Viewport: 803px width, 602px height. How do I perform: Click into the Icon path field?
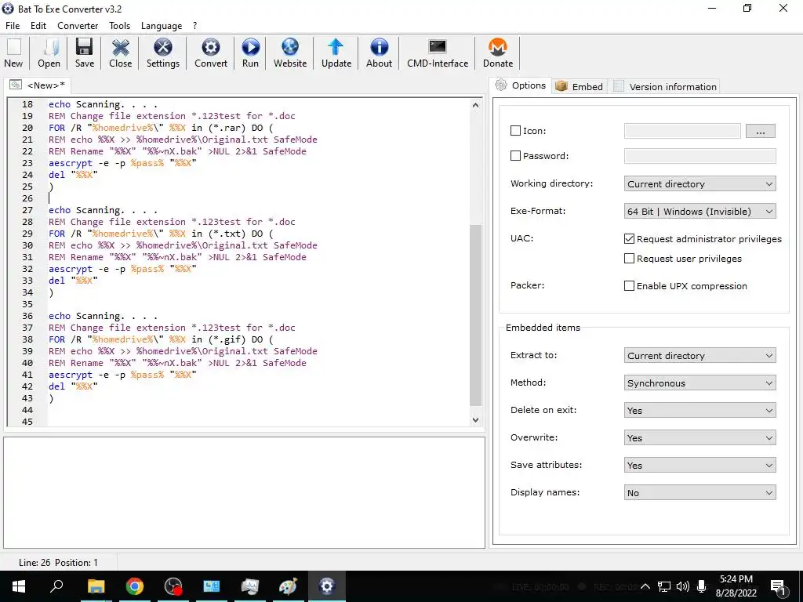682,131
